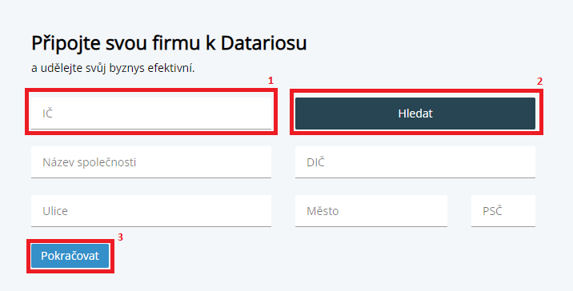Activate the company name text box

pos(151,162)
